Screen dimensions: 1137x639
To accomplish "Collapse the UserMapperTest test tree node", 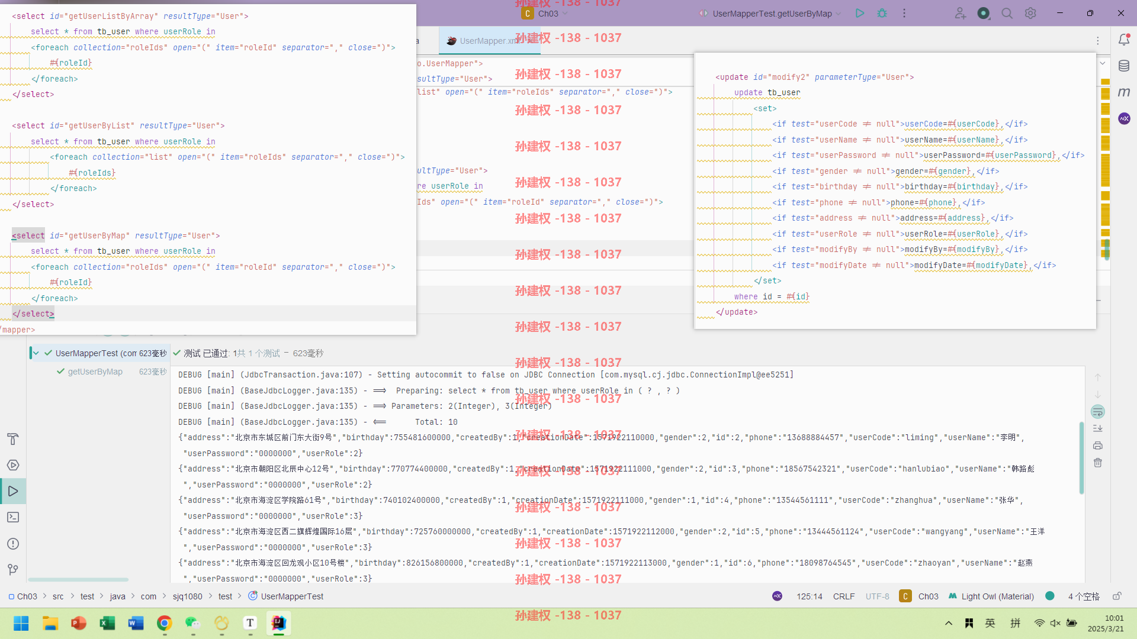I will point(36,353).
